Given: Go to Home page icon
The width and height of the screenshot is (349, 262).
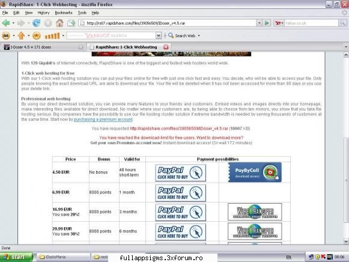Looking at the screenshot, I should coord(59,23).
